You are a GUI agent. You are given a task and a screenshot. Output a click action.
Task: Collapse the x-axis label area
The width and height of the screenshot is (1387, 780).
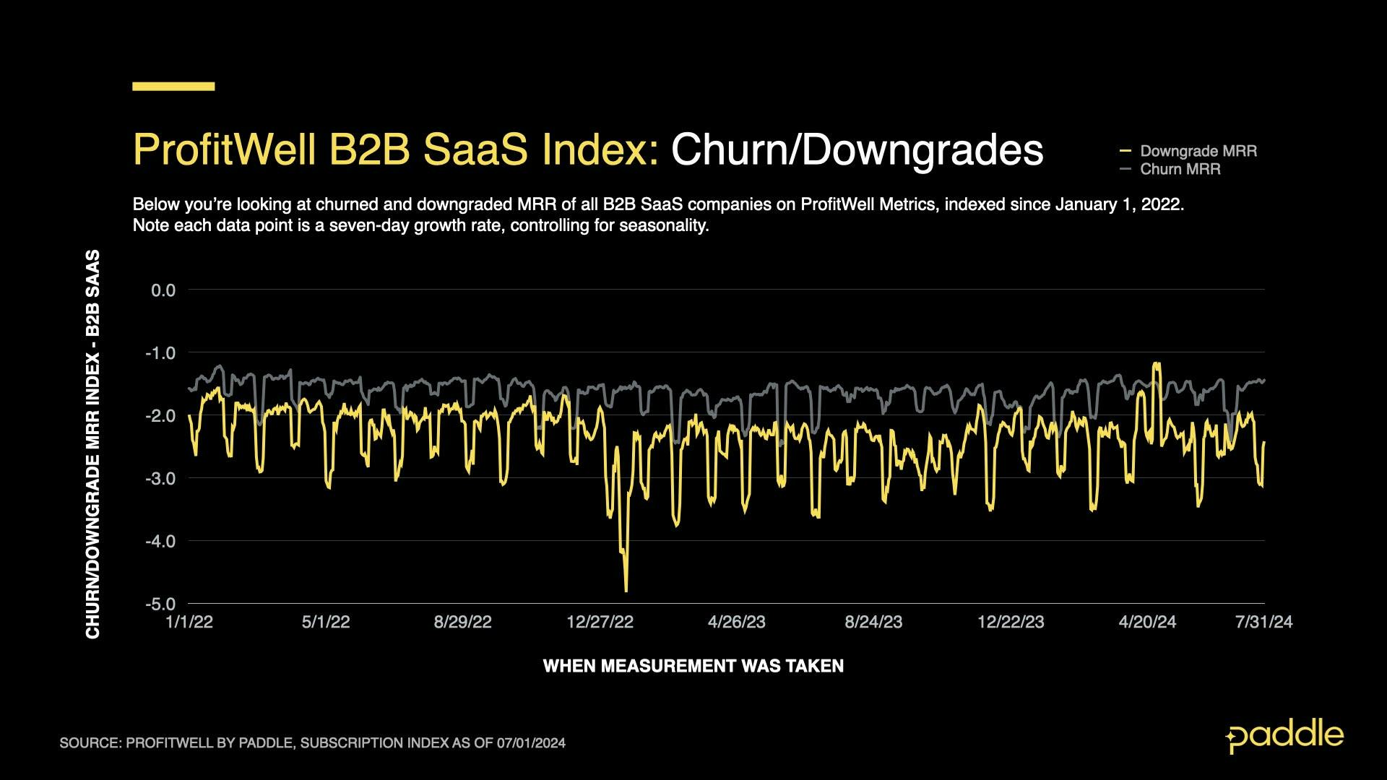tap(693, 620)
